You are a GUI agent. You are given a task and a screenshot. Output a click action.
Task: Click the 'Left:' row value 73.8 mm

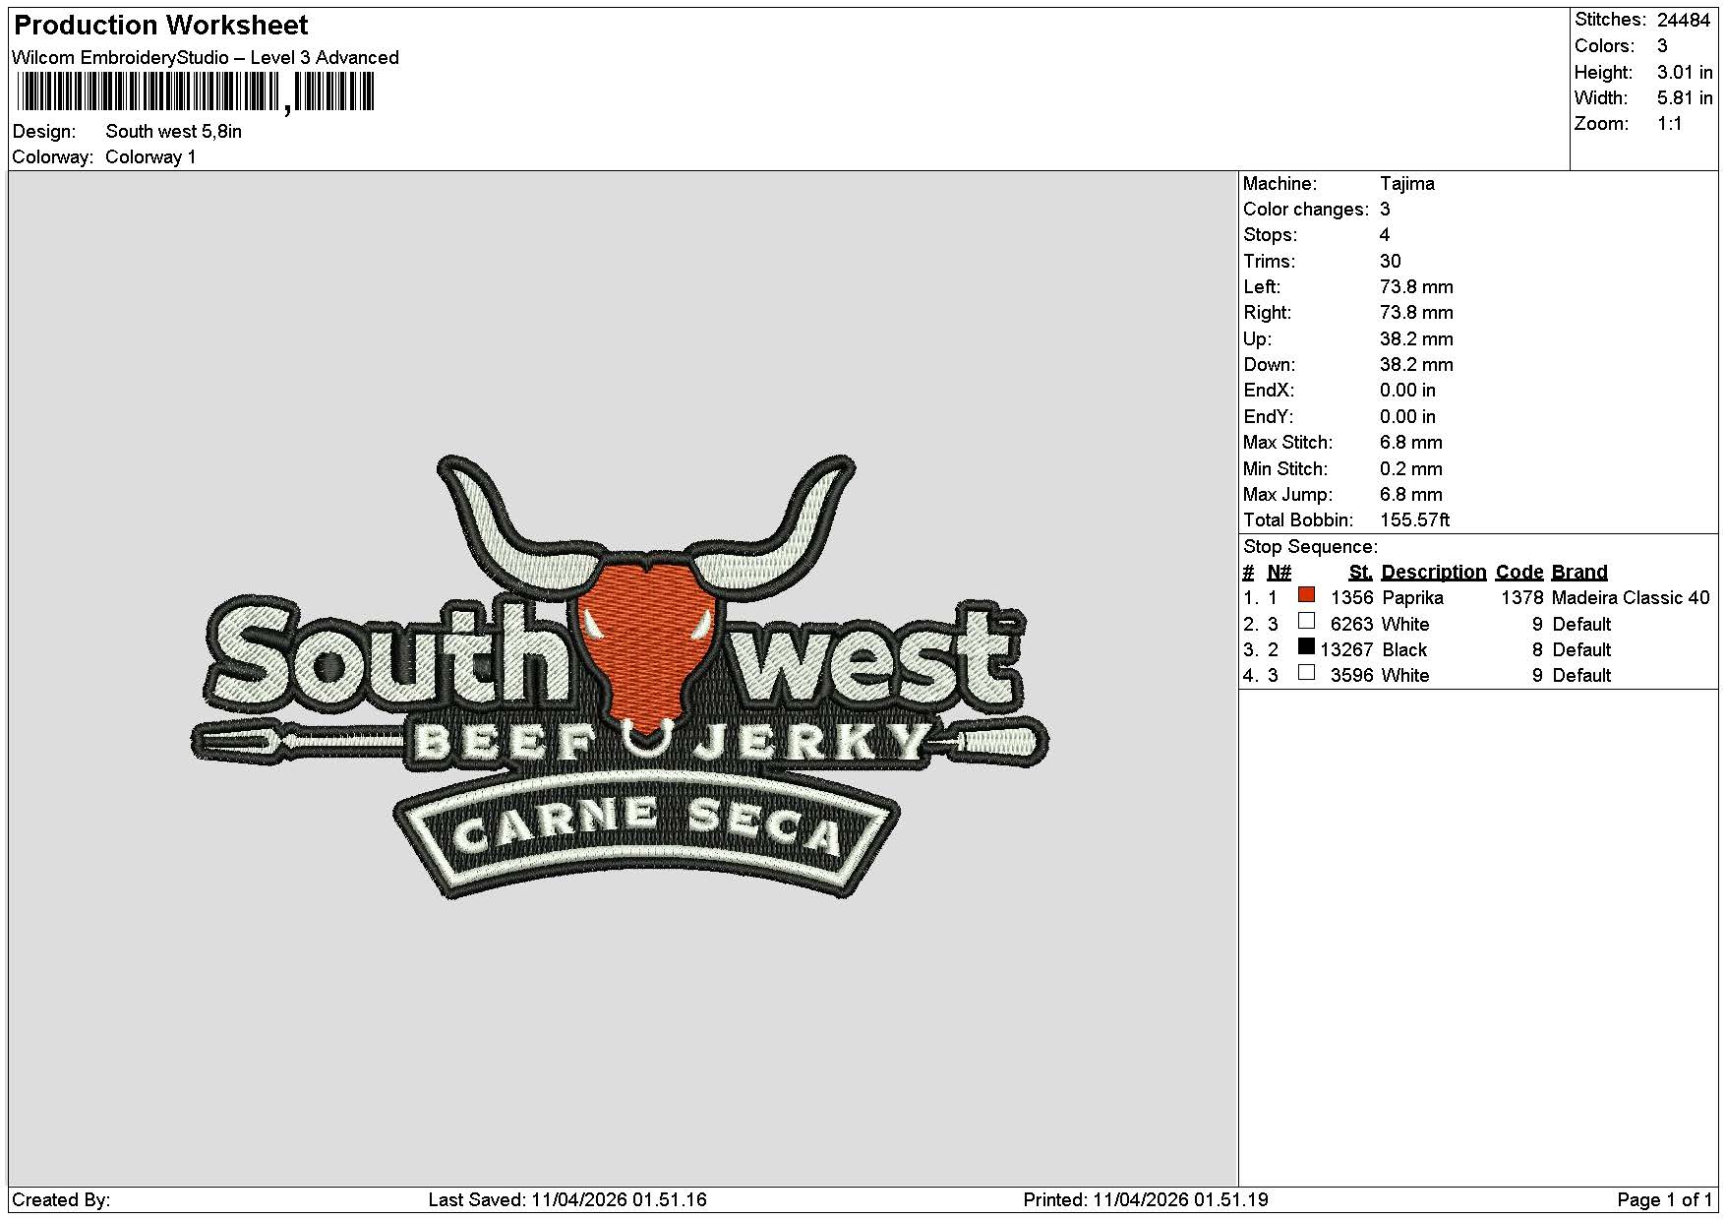1416,287
